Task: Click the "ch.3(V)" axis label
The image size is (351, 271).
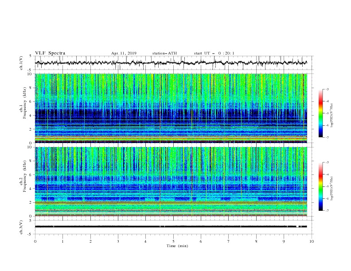Action: click(21, 227)
